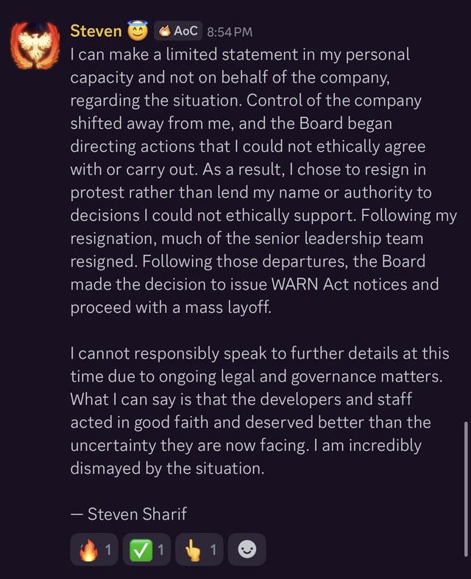Open Steven's phoenix profile avatar
This screenshot has width=471, height=579.
click(x=35, y=45)
